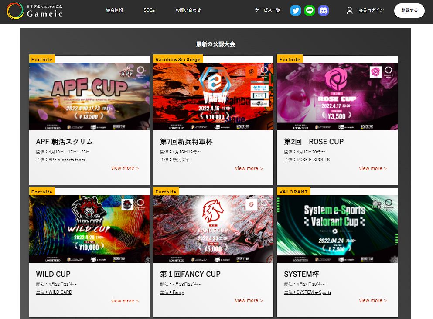
Task: Click the Fortnite tag on FANCY CUP card
Action: tap(166, 192)
